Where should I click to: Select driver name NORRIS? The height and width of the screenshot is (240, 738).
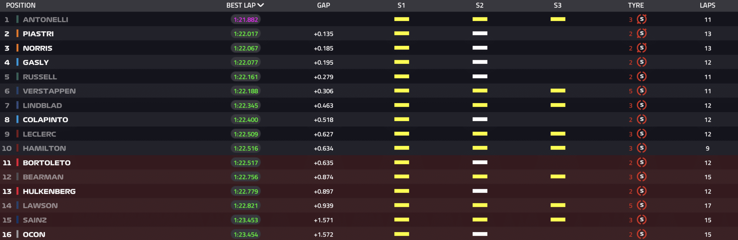pyautogui.click(x=37, y=48)
